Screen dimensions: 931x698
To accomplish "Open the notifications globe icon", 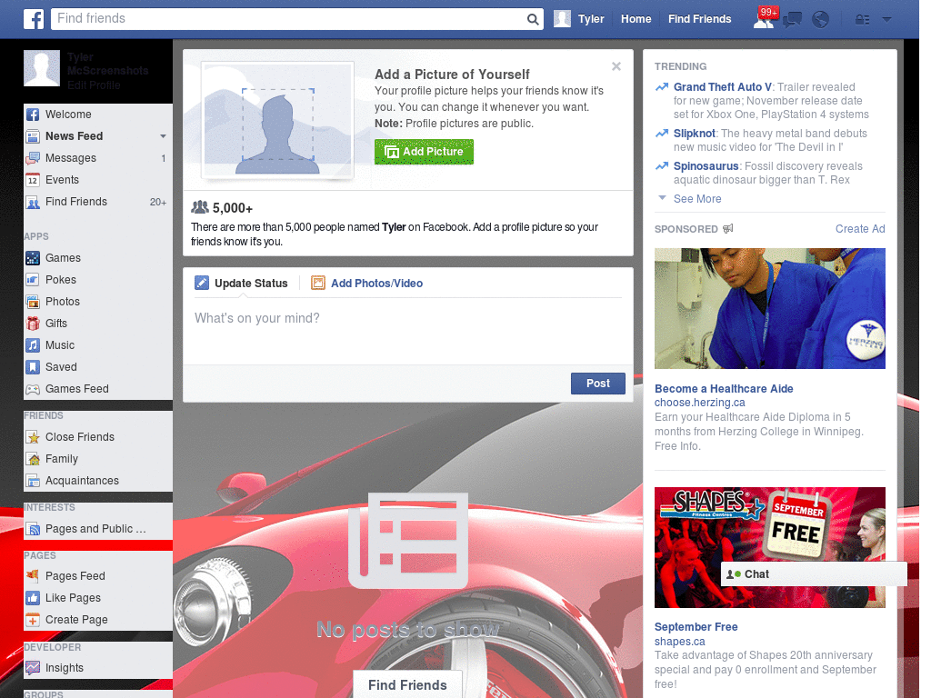I will click(821, 20).
